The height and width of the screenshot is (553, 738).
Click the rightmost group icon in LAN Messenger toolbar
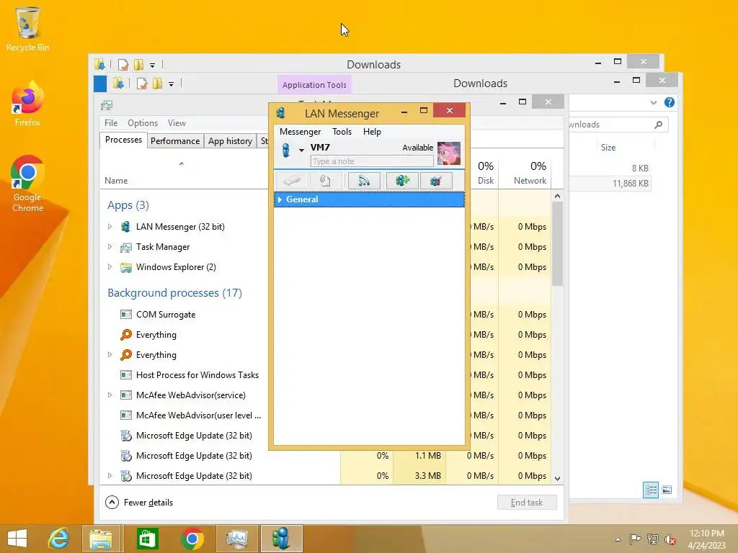click(x=436, y=181)
